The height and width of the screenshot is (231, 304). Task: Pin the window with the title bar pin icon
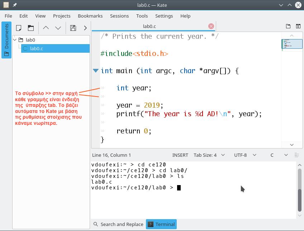[15, 5]
